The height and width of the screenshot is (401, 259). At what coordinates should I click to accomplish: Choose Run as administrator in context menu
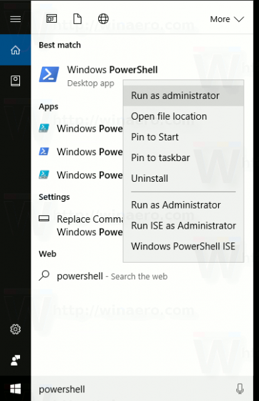coord(184,96)
